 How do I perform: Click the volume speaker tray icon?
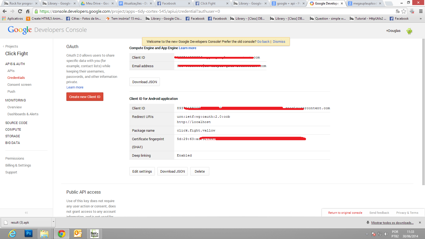(x=386, y=234)
